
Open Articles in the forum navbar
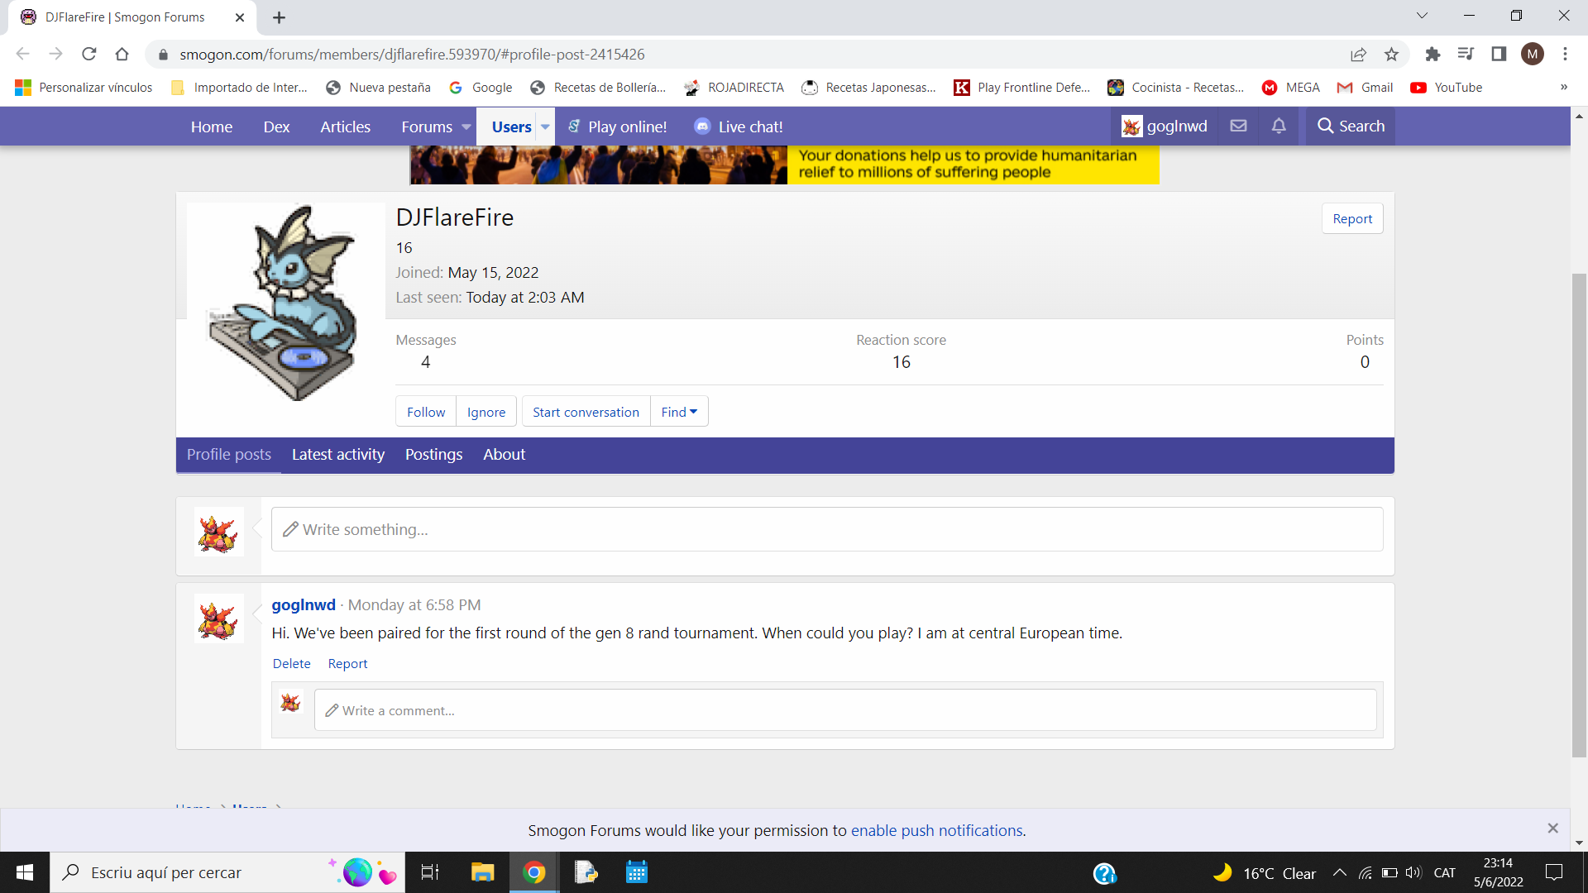click(345, 127)
